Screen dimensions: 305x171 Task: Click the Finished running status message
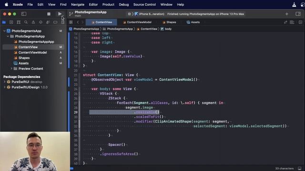click(205, 14)
